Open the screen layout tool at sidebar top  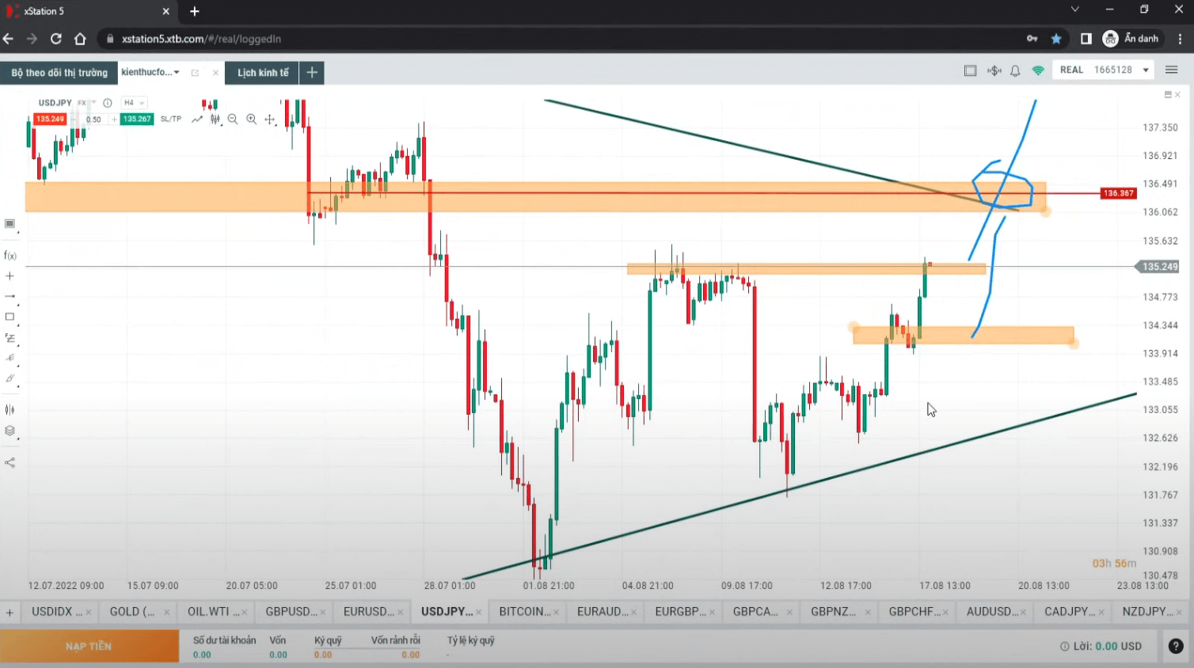click(x=10, y=224)
